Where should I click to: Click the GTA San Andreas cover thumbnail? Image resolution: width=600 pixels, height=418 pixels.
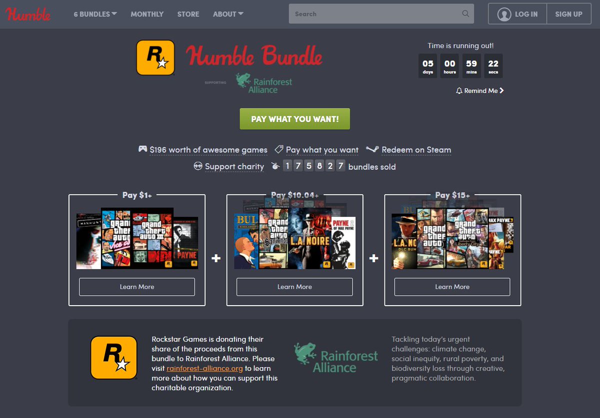click(x=273, y=238)
